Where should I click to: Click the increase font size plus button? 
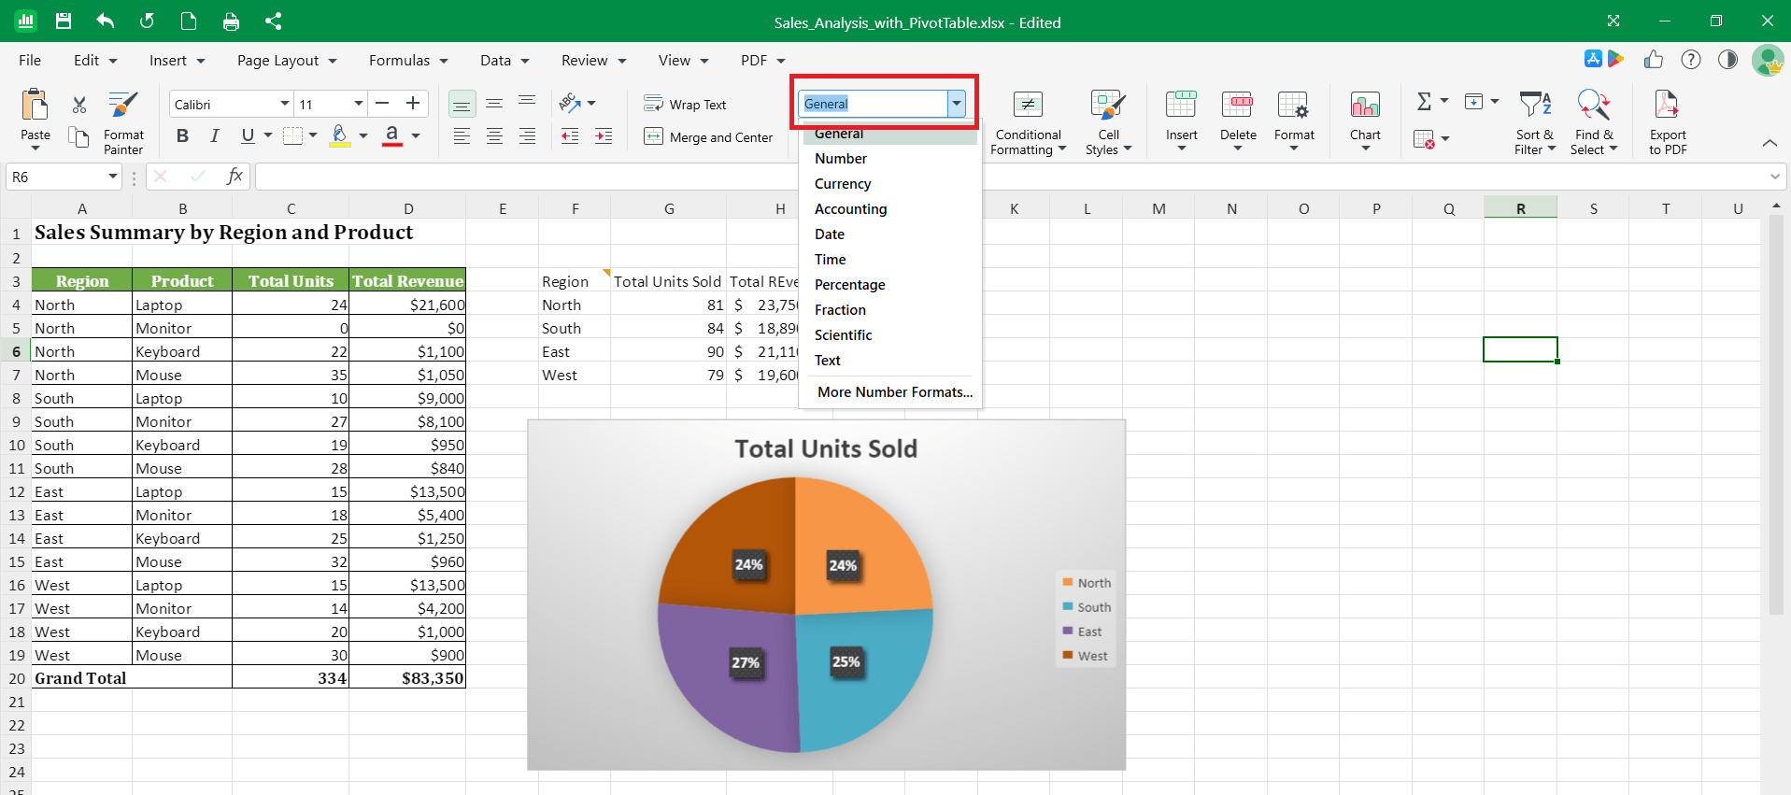pos(413,103)
